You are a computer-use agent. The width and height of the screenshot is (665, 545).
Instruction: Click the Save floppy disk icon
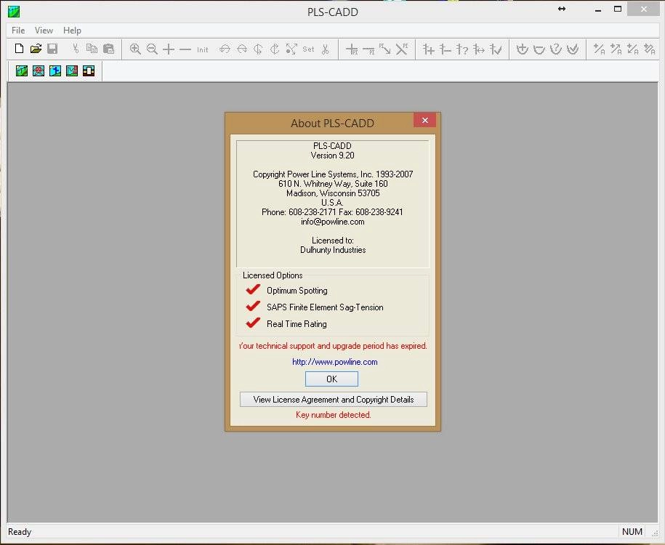click(x=52, y=49)
